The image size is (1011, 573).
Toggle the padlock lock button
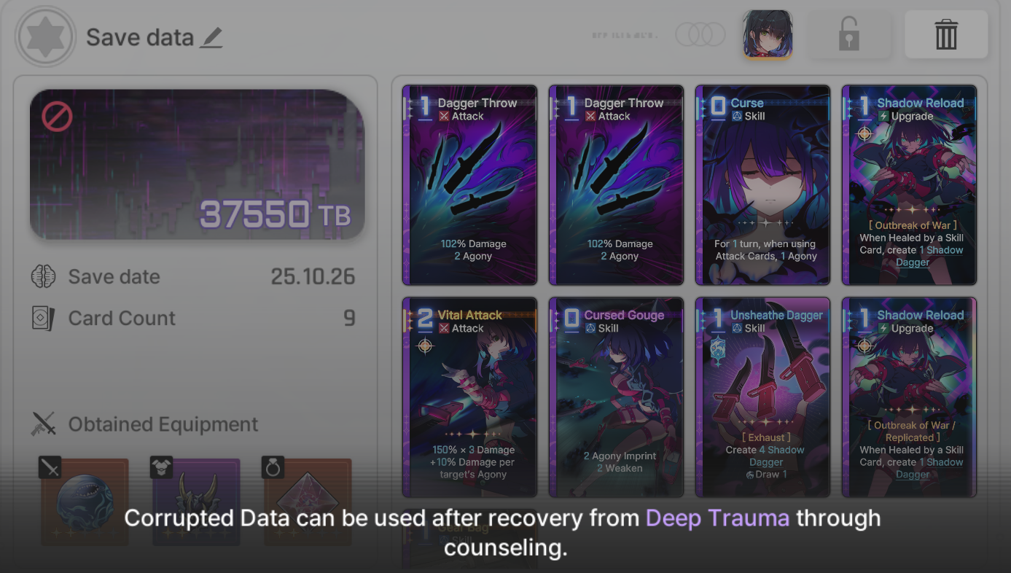coord(849,34)
